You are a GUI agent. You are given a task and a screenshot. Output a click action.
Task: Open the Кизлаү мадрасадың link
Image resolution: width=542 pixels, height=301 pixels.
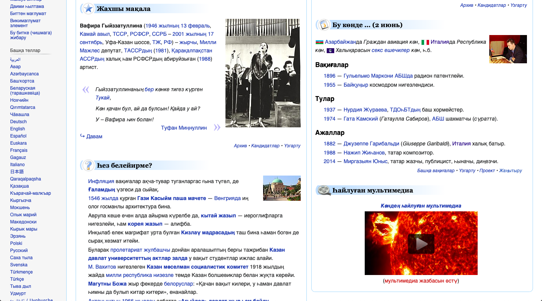point(208,232)
